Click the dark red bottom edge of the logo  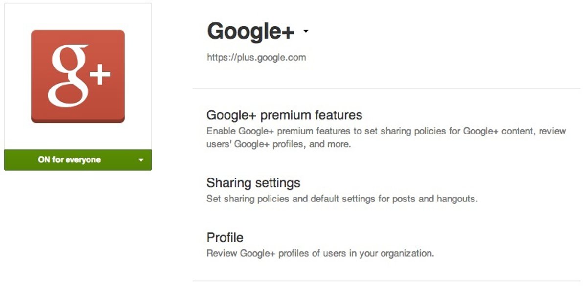[x=78, y=121]
